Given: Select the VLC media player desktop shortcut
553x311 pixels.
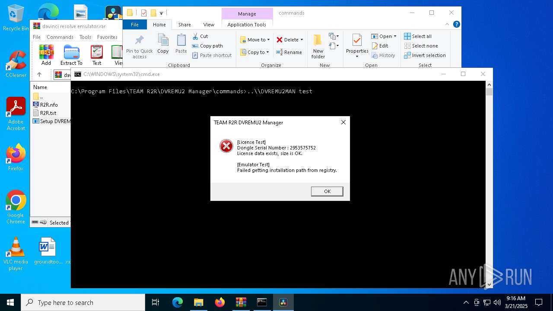Looking at the screenshot, I should point(16,254).
